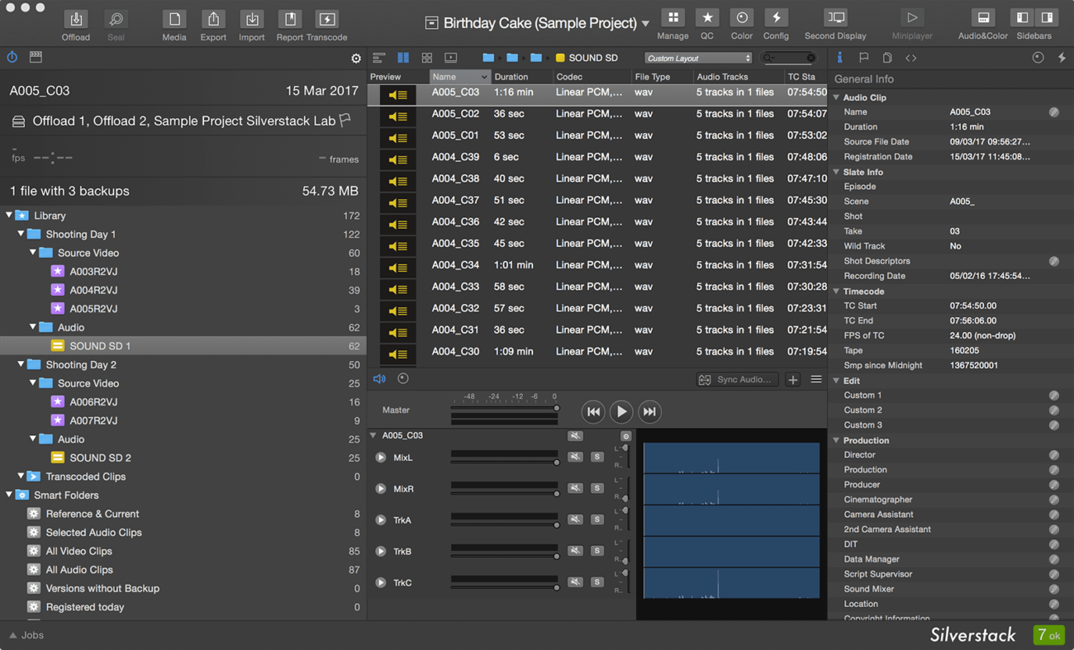Click the plus button beside Sync Audio
1074x650 pixels.
793,380
